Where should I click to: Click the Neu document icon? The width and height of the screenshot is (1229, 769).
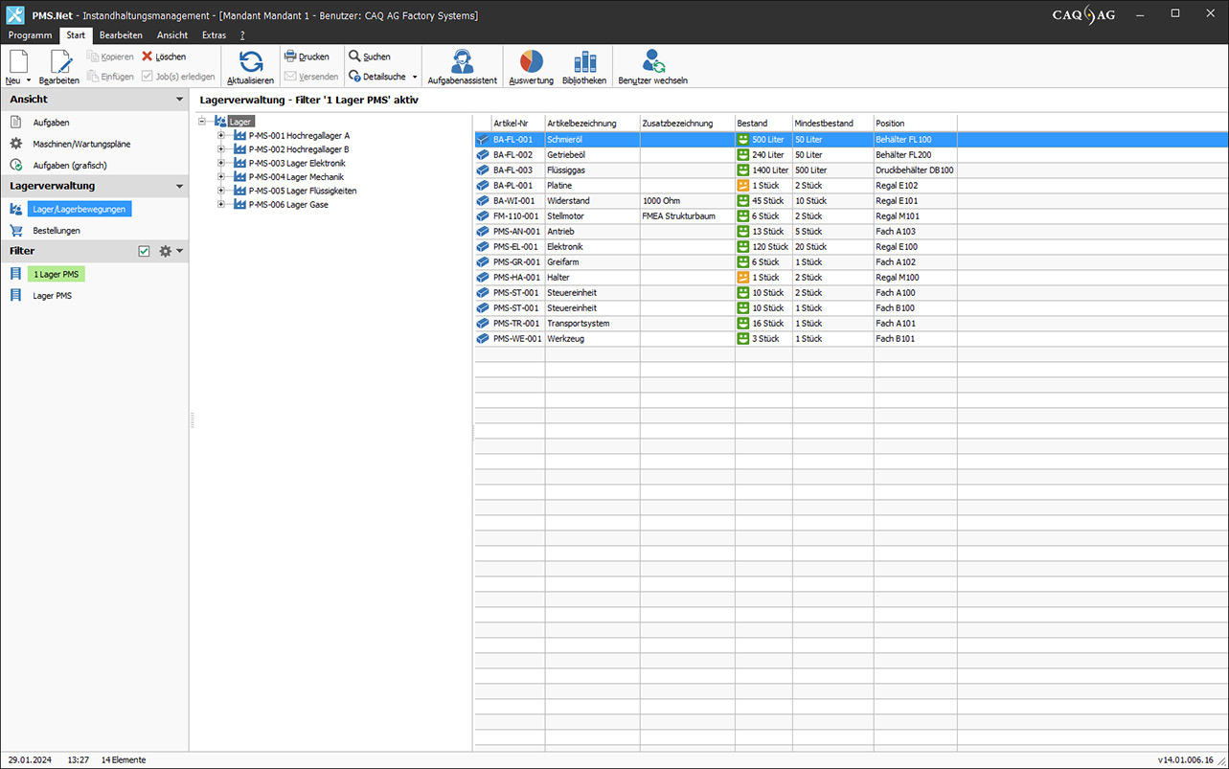click(18, 61)
